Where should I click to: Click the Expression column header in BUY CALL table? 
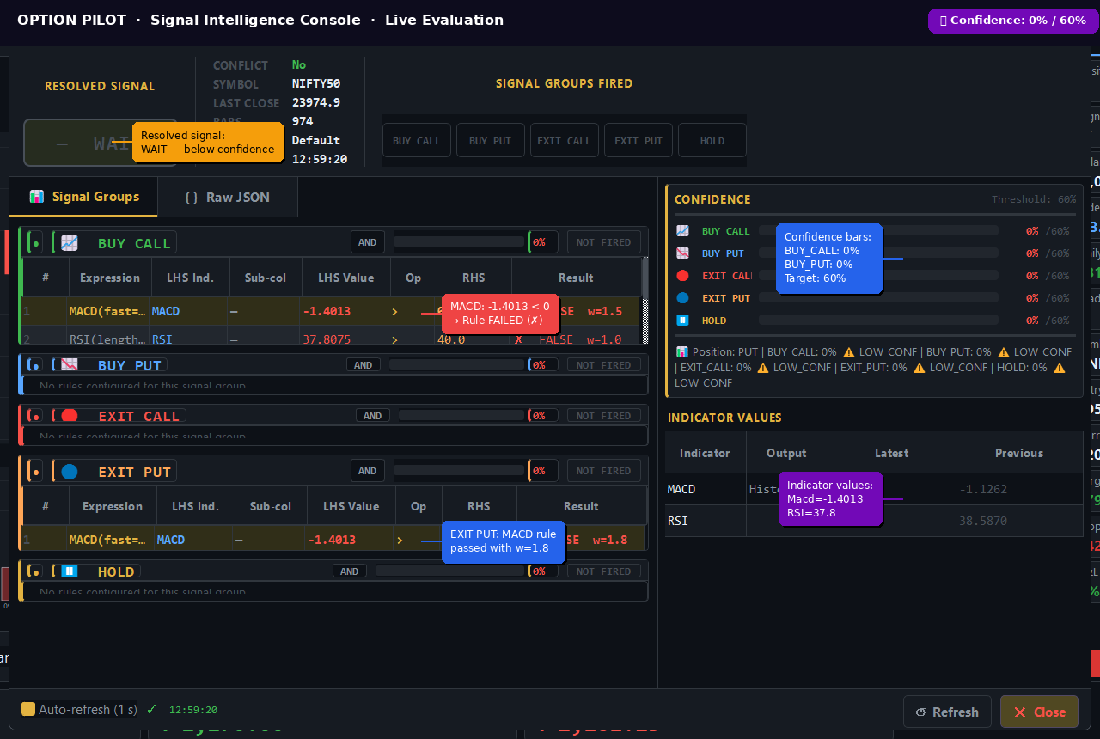pos(110,278)
